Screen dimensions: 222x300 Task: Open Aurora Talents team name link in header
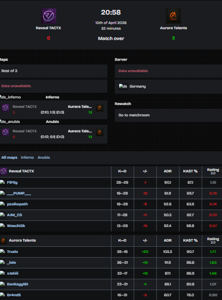(x=173, y=28)
